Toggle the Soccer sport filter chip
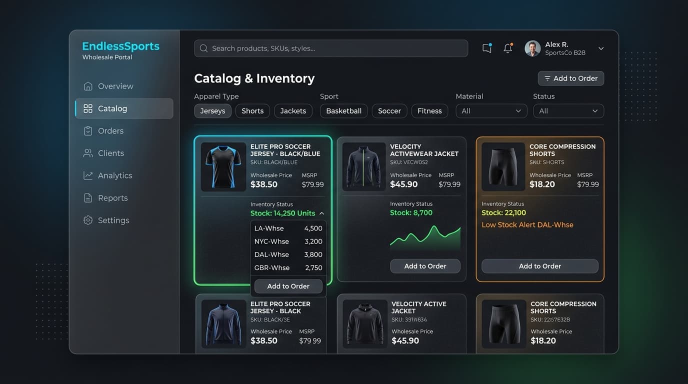The image size is (688, 384). point(389,111)
